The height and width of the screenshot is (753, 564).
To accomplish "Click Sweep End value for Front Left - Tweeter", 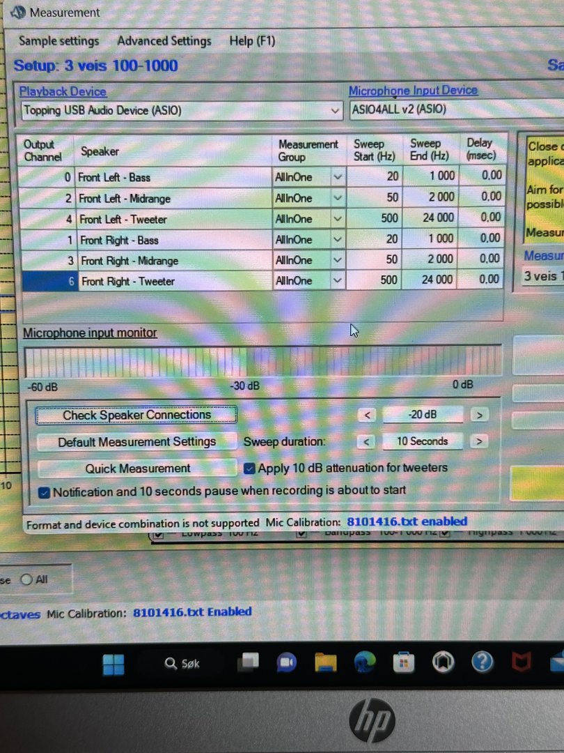I will 430,218.
